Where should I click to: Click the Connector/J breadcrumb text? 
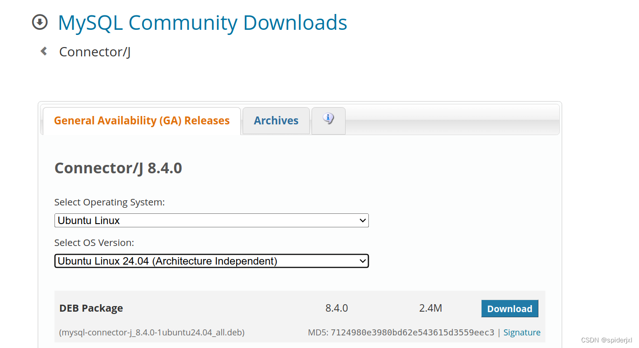tap(94, 51)
